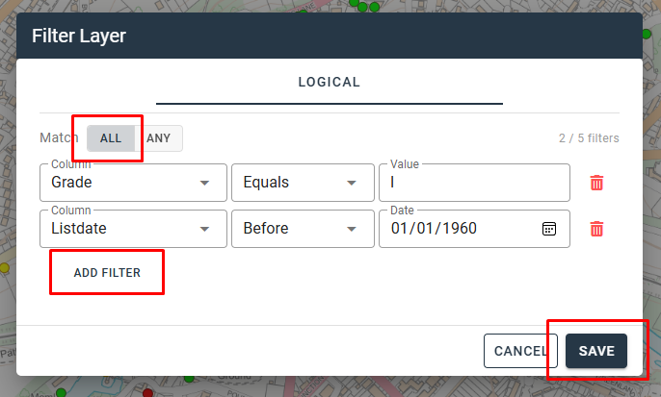Focus the Value text field

point(472,183)
